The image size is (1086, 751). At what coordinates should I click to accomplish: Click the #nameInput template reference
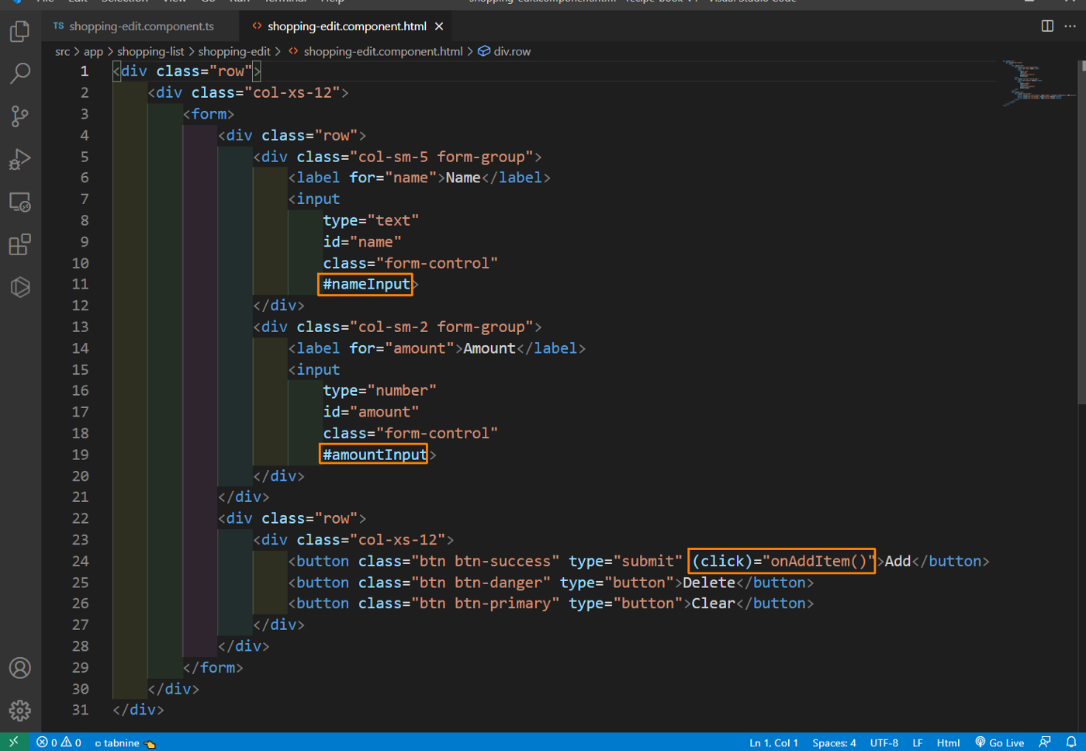coord(366,284)
